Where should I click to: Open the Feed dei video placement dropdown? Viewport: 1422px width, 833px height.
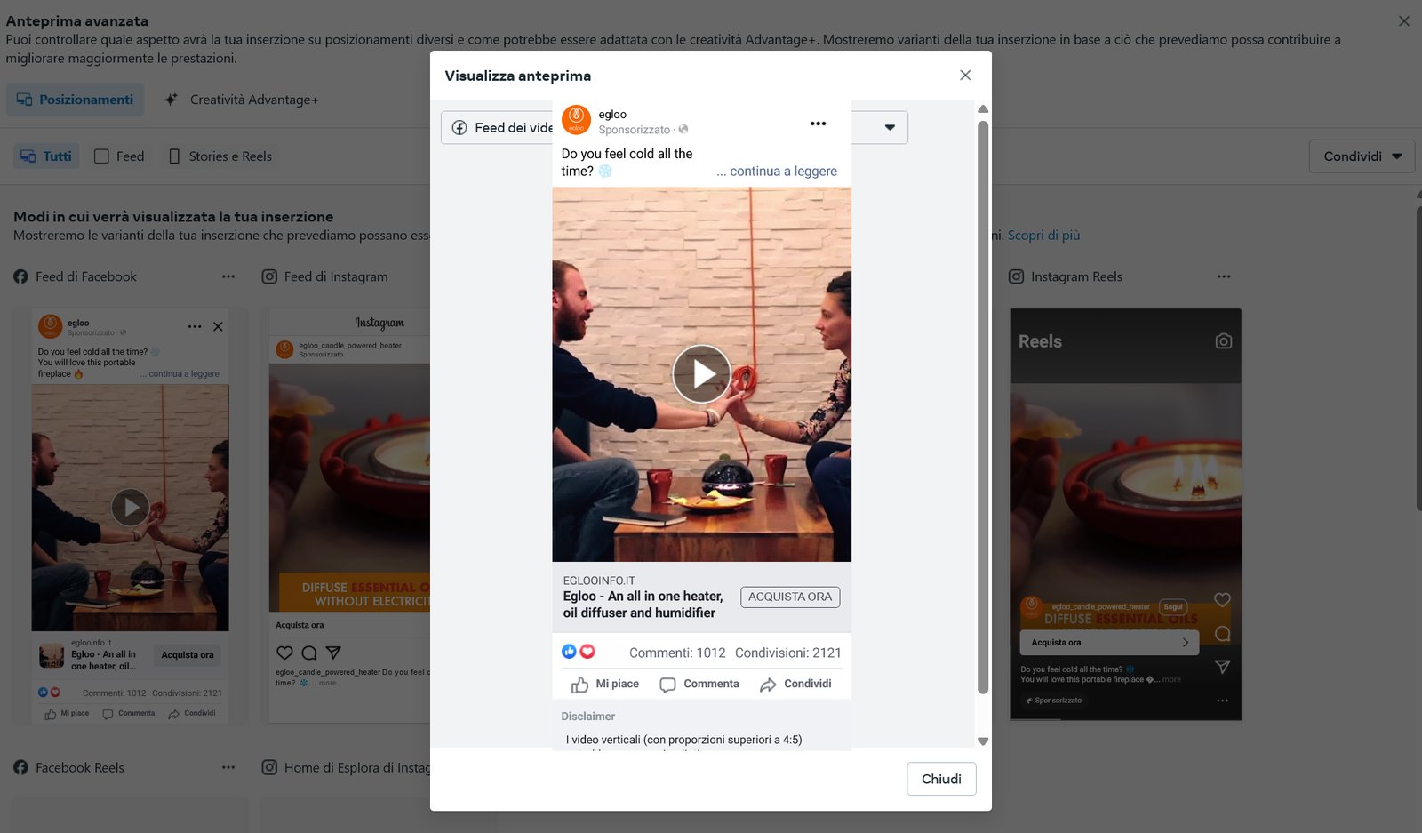tap(890, 127)
